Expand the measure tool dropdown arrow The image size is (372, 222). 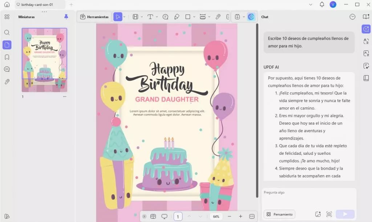[x=209, y=17]
